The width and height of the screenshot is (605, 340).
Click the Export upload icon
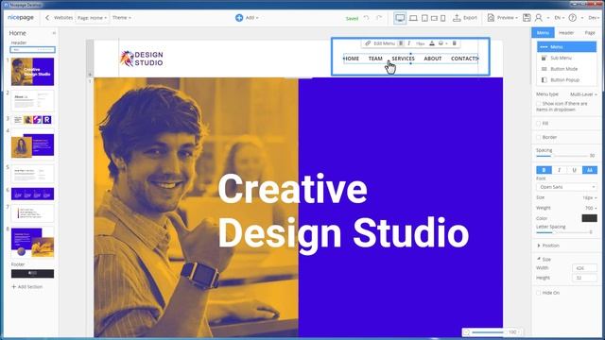pos(457,18)
